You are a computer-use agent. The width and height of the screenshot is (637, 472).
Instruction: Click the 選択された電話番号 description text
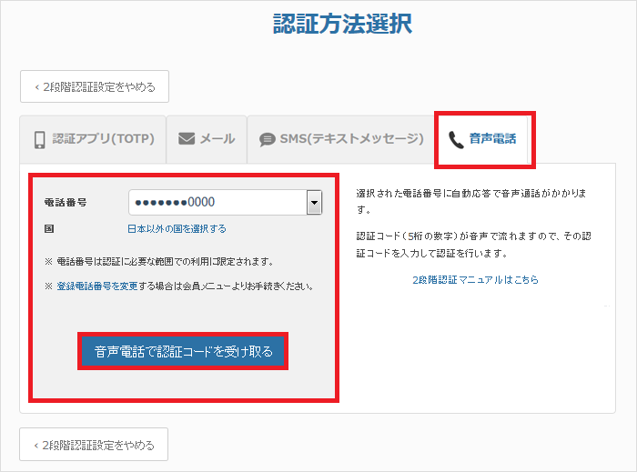pos(471,195)
